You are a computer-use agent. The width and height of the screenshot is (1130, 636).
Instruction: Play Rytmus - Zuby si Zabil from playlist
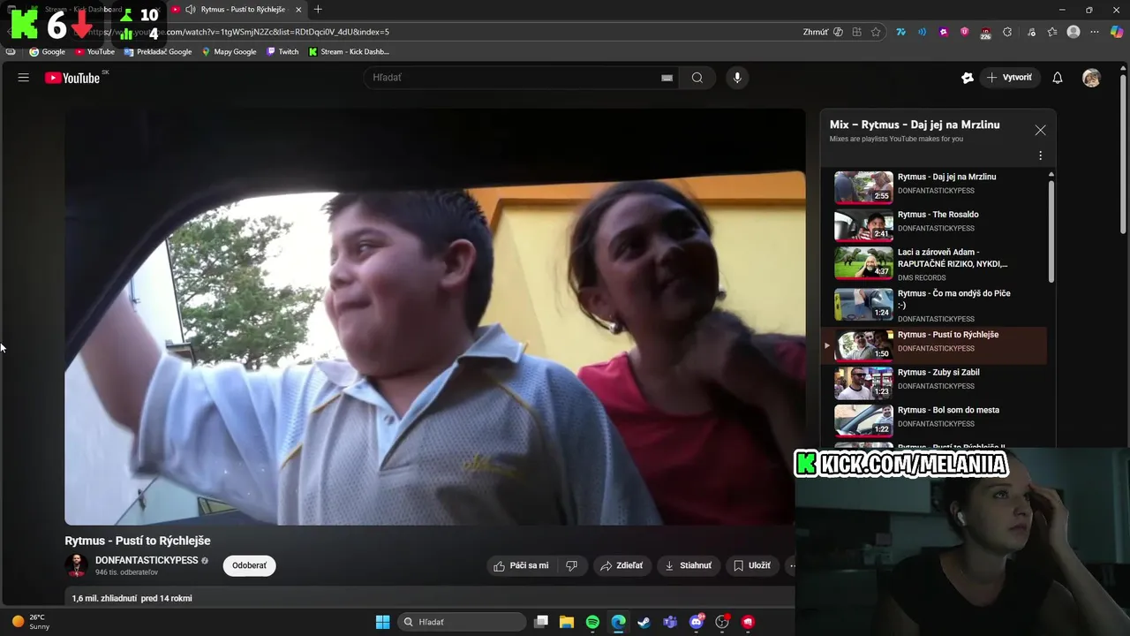coord(934,383)
